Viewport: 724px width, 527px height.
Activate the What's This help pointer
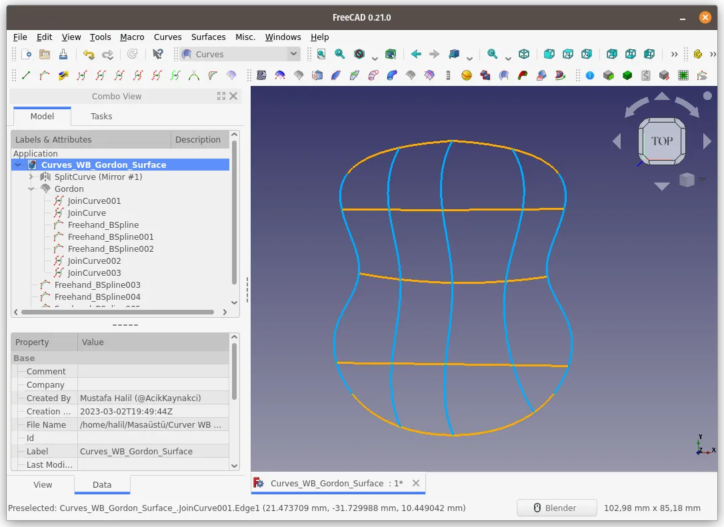point(157,55)
